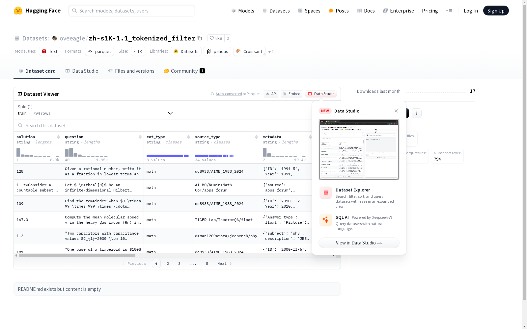Click the TIGER-Lab/TheoremQA/float cell
Viewport: 527px width, 329px height.
click(x=226, y=220)
